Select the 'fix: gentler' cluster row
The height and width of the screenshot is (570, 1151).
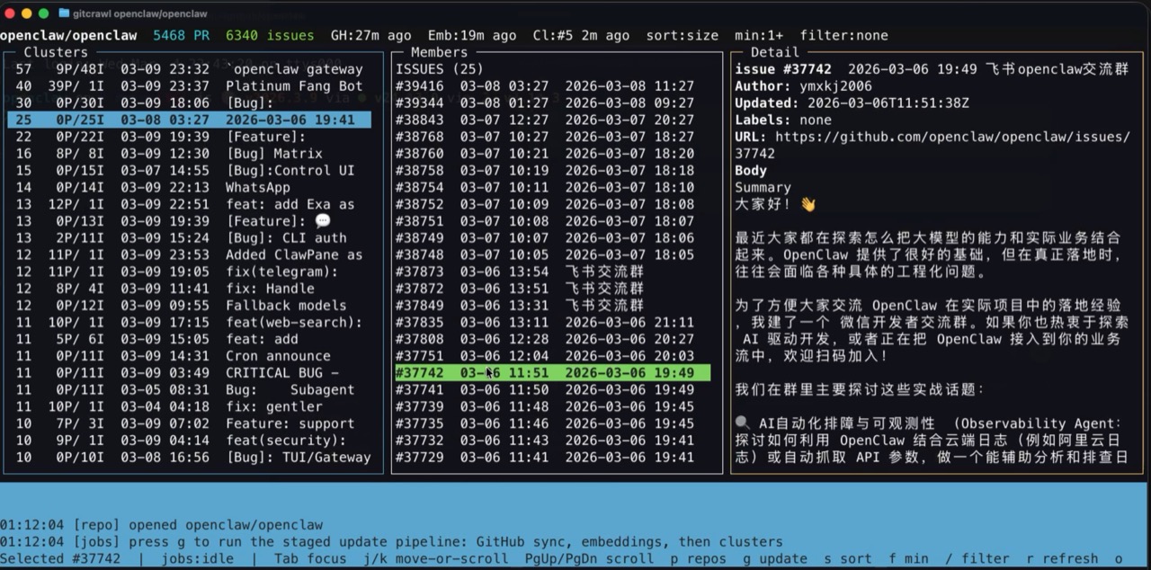[189, 406]
